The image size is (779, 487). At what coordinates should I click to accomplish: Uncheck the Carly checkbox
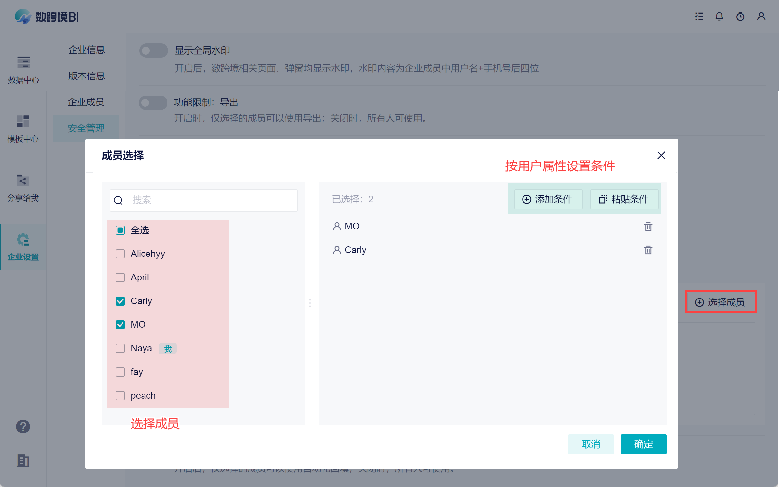pyautogui.click(x=120, y=301)
